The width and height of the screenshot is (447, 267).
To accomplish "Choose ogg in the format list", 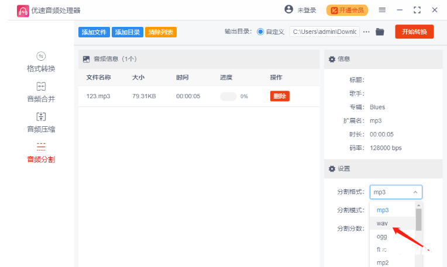I will tap(392, 236).
